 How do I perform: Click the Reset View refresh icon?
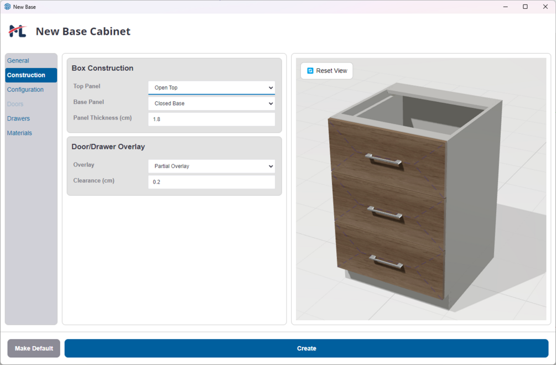pos(310,71)
